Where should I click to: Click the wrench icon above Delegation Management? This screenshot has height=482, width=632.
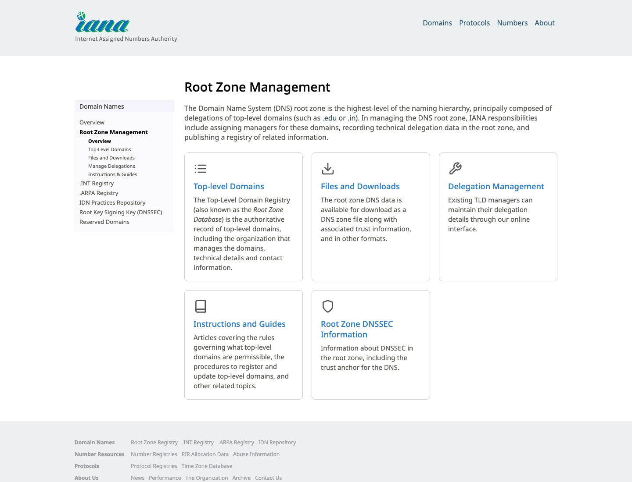(455, 169)
